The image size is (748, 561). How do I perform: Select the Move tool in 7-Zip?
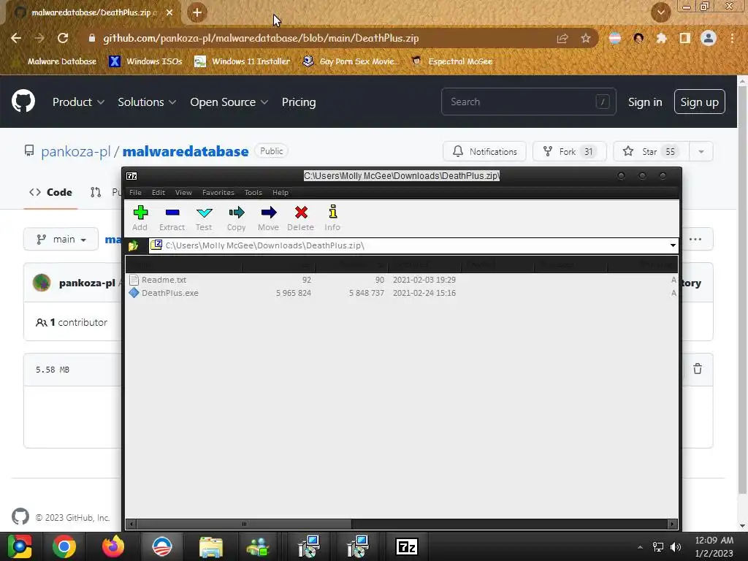[268, 218]
